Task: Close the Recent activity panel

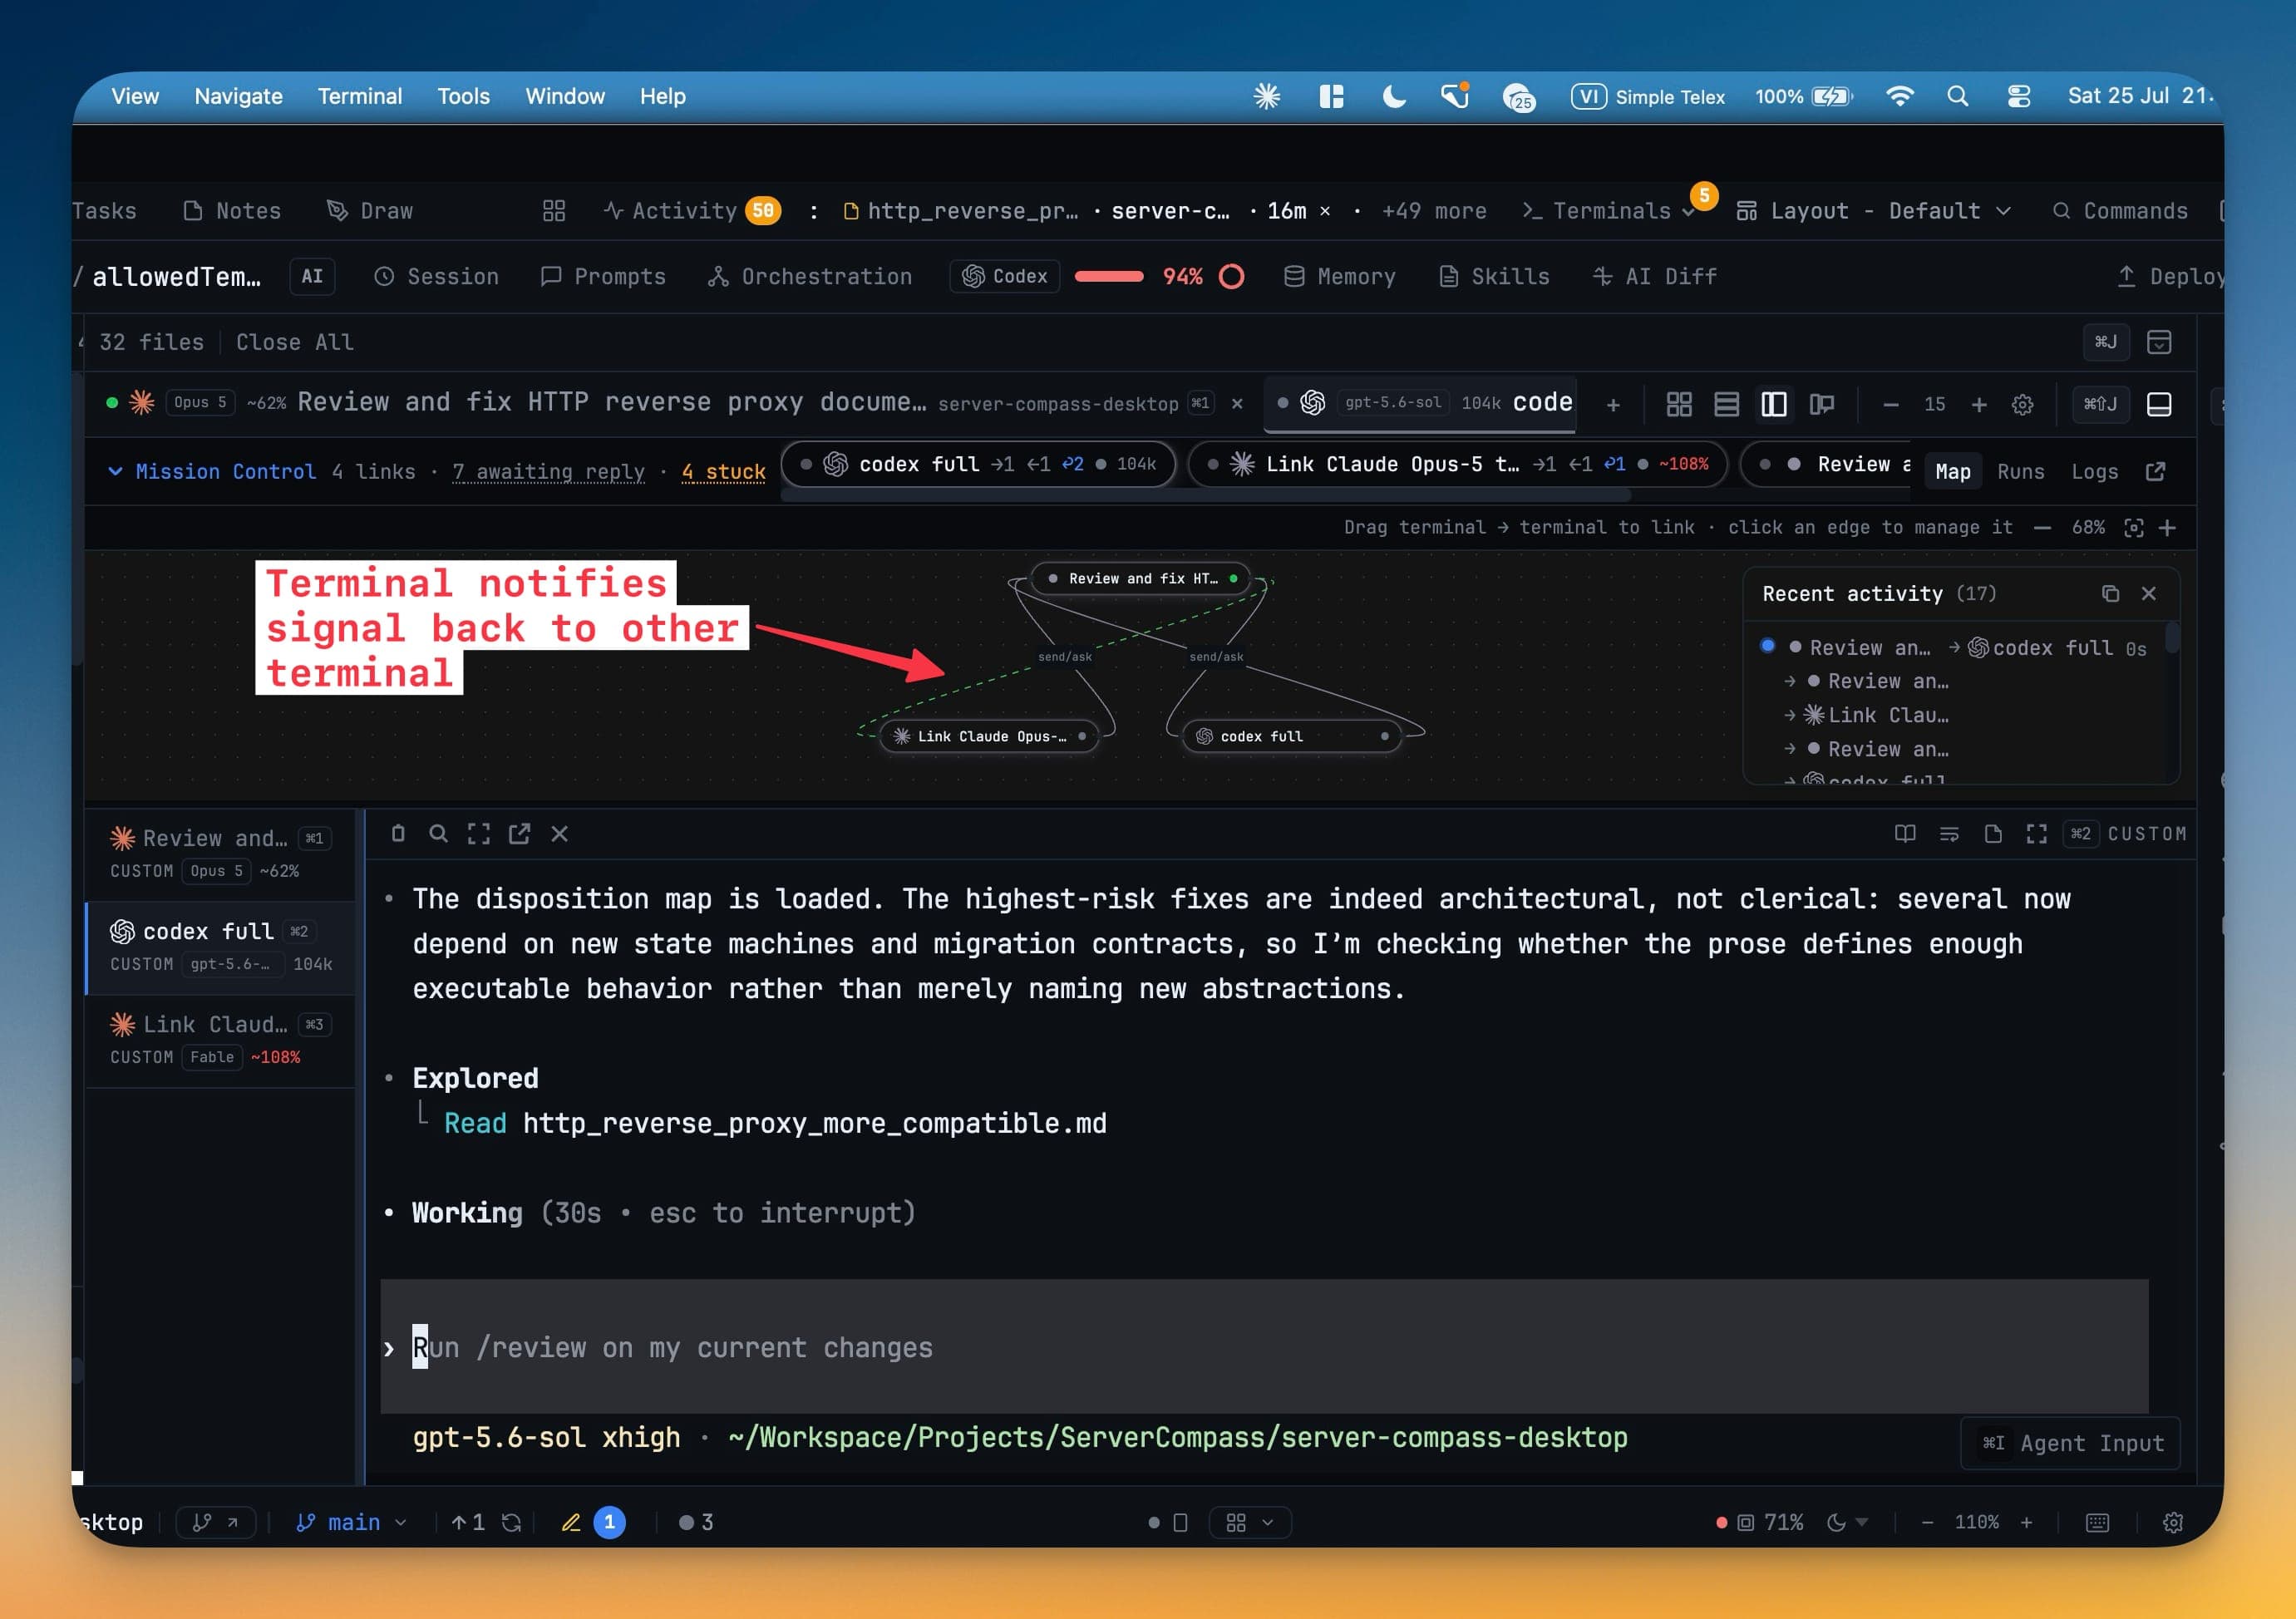Action: (x=2148, y=593)
